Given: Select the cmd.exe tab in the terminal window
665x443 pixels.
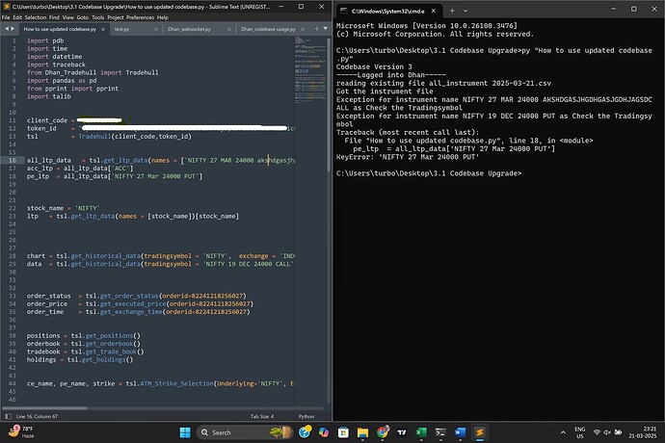Looking at the screenshot, I should [388, 11].
